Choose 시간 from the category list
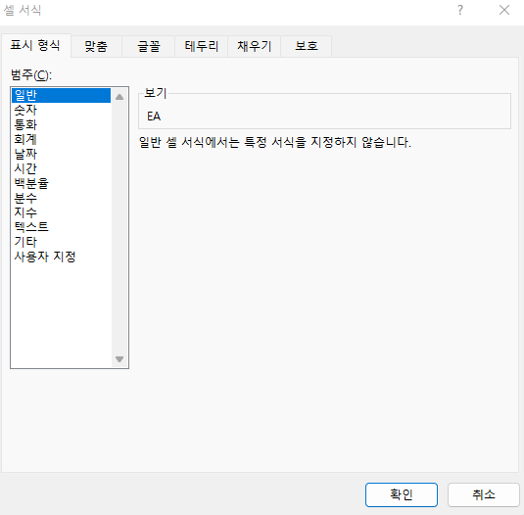Image resolution: width=524 pixels, height=515 pixels. 61,168
